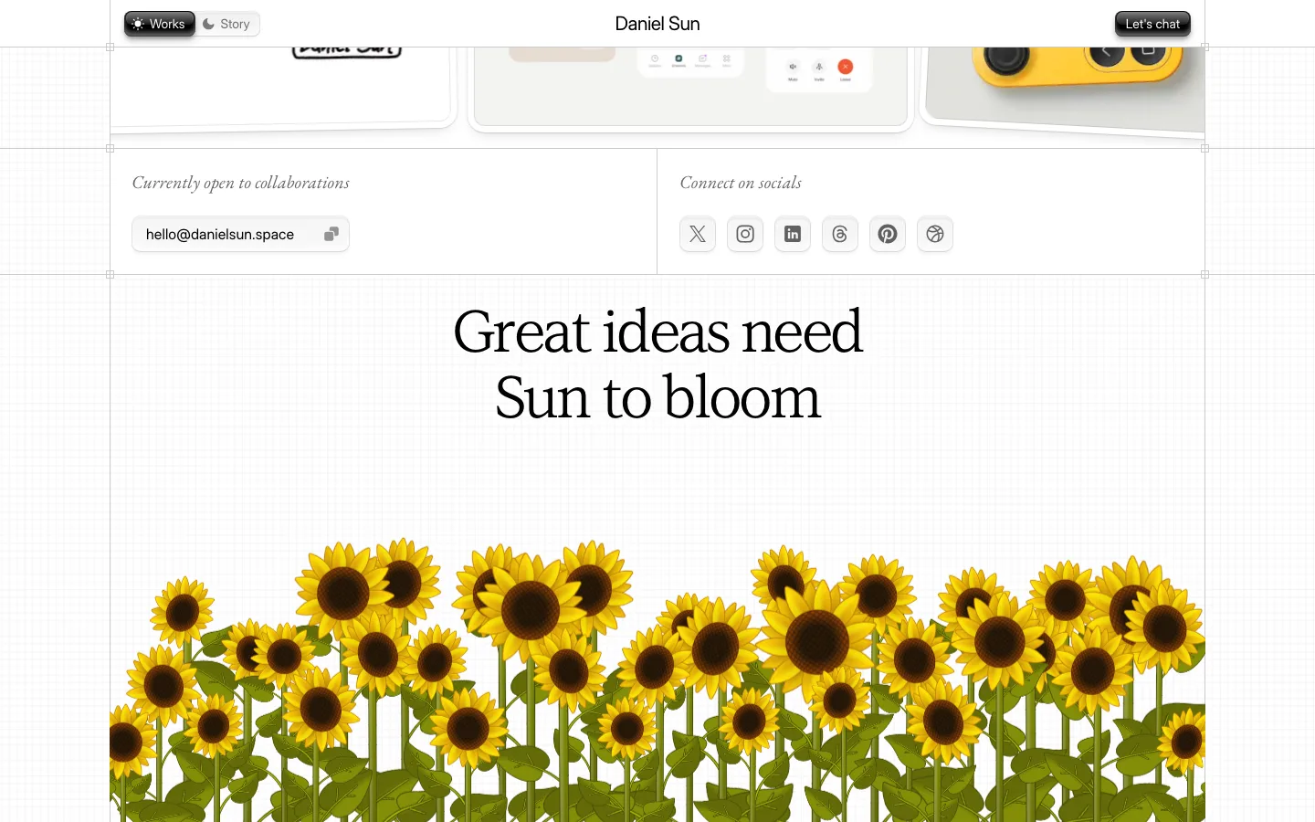Open the Instagram social profile
This screenshot has height=822, width=1315.
(x=745, y=234)
